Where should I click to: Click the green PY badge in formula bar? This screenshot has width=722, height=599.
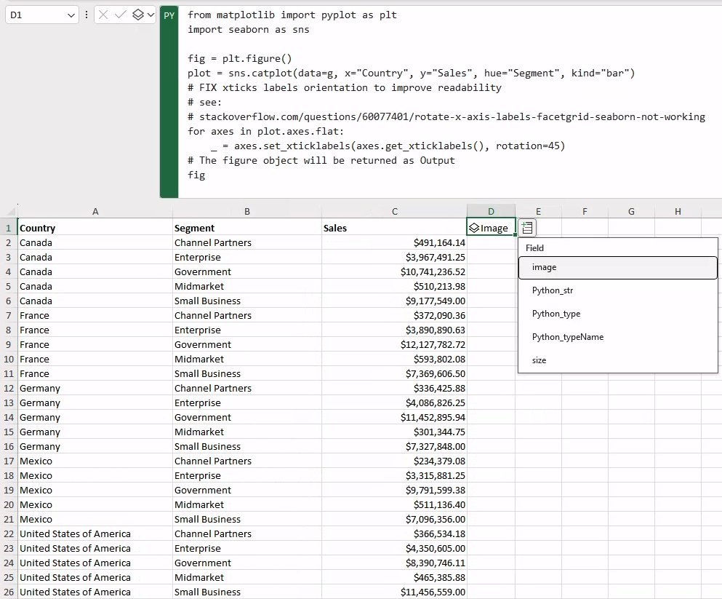click(169, 16)
